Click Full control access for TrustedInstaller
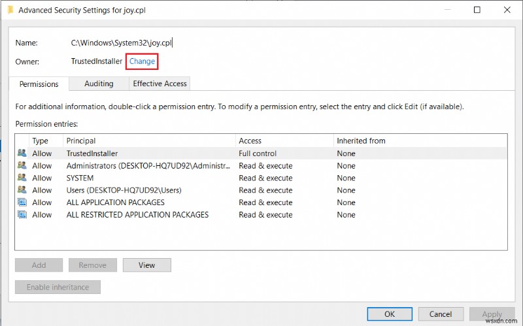 (258, 154)
